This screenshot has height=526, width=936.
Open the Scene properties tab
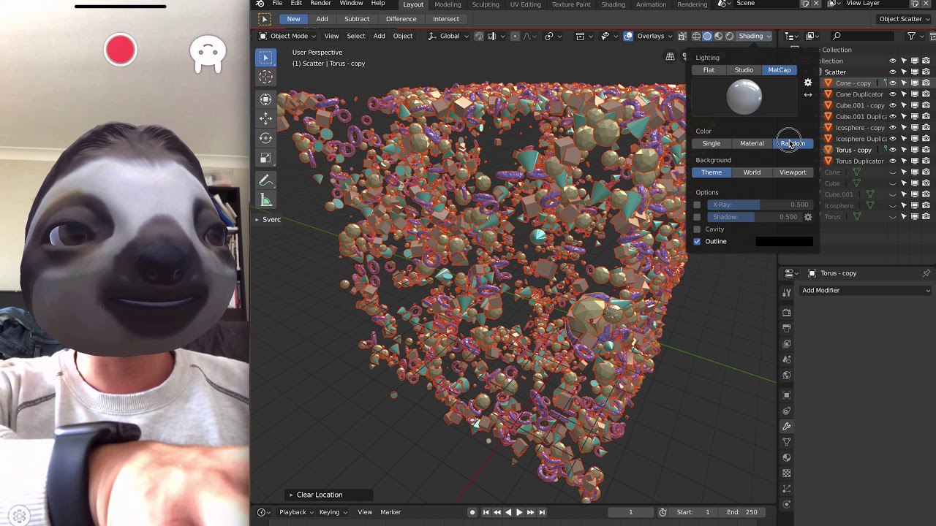coord(787,359)
